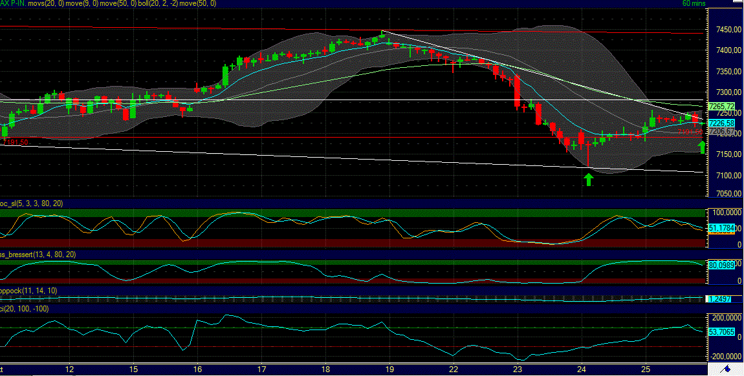
Task: Click the 51.1784 stochastic value box
Action: point(720,227)
